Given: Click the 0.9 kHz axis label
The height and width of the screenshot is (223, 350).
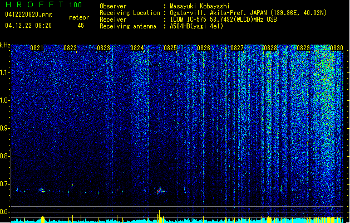Looking at the screenshot, I should pos(5,128).
